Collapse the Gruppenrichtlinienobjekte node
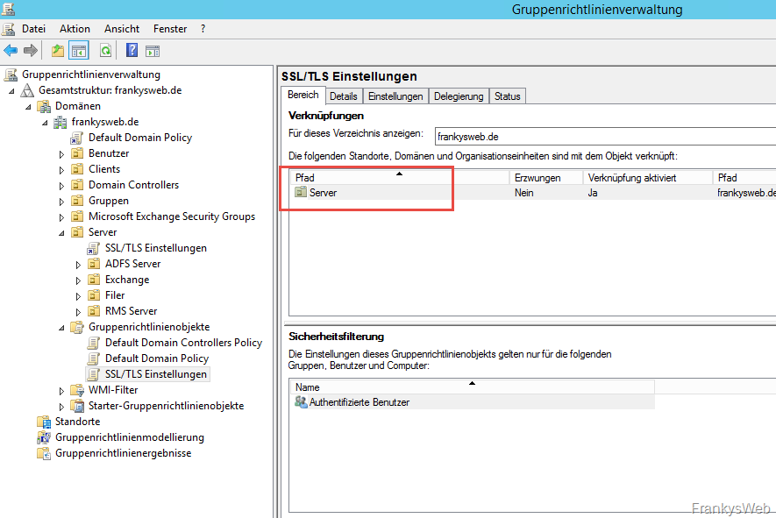The width and height of the screenshot is (776, 518). click(x=61, y=328)
